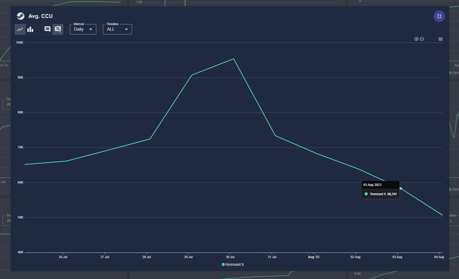
Task: Click the Aug '23 x-axis label
Action: (x=314, y=257)
